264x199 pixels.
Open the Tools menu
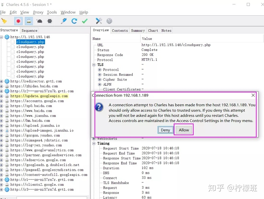(x=52, y=12)
